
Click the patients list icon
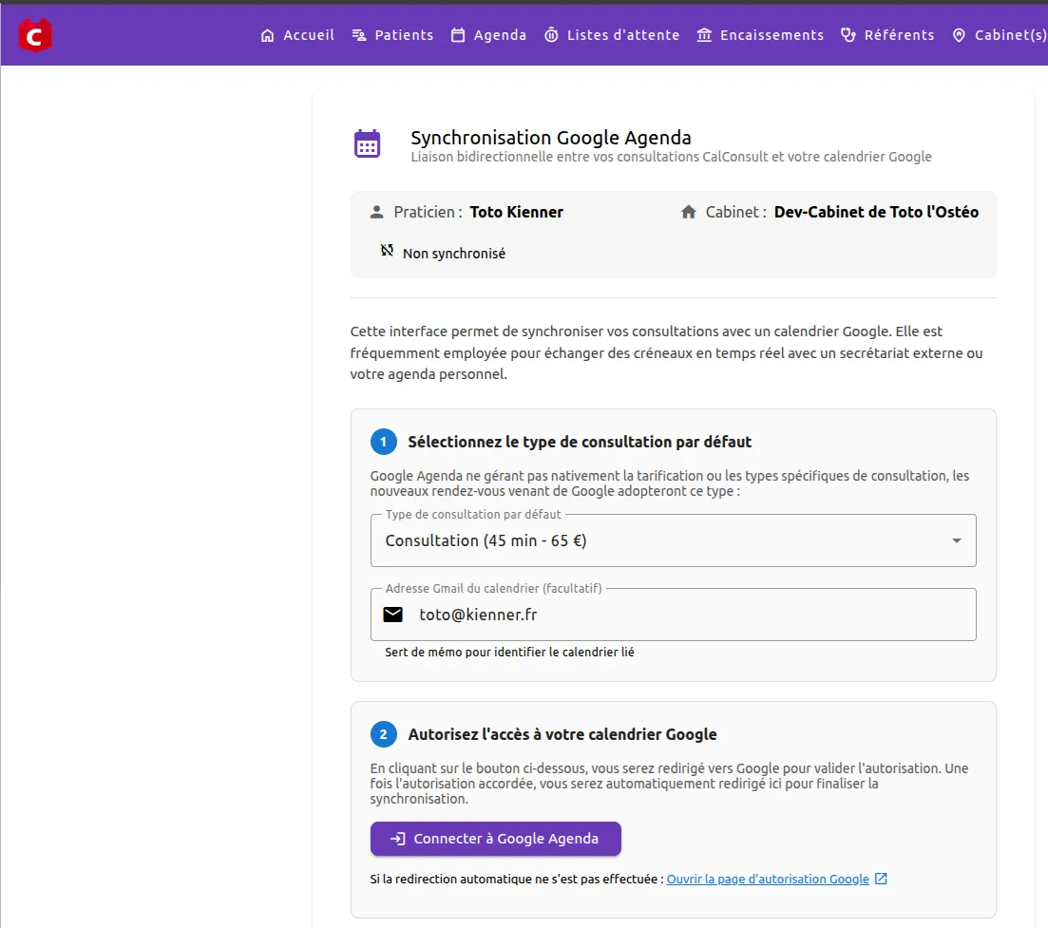(359, 35)
